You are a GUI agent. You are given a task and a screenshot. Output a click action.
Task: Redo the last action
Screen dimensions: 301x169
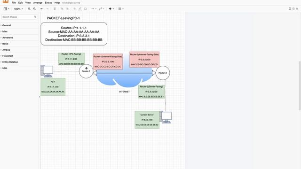(x=47, y=9)
